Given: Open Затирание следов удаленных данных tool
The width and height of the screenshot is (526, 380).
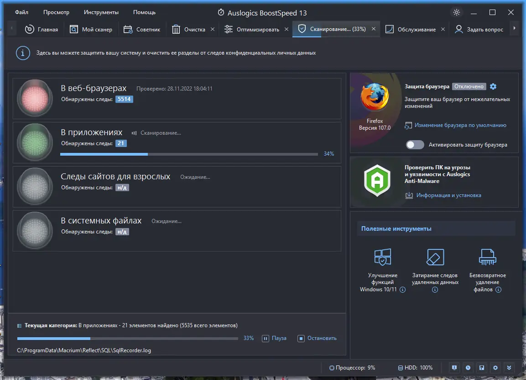Looking at the screenshot, I should coord(435,270).
